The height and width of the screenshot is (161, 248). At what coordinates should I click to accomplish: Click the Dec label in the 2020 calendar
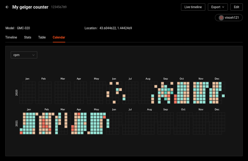pyautogui.click(x=217, y=79)
